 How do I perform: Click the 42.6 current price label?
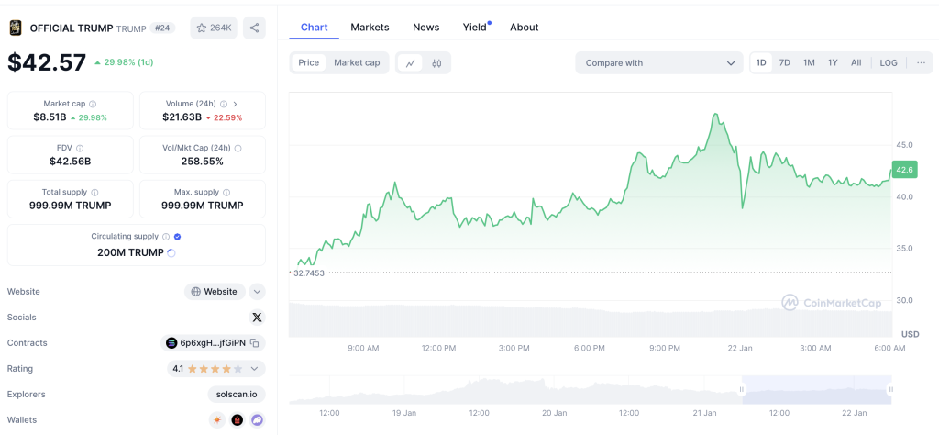[x=903, y=170]
